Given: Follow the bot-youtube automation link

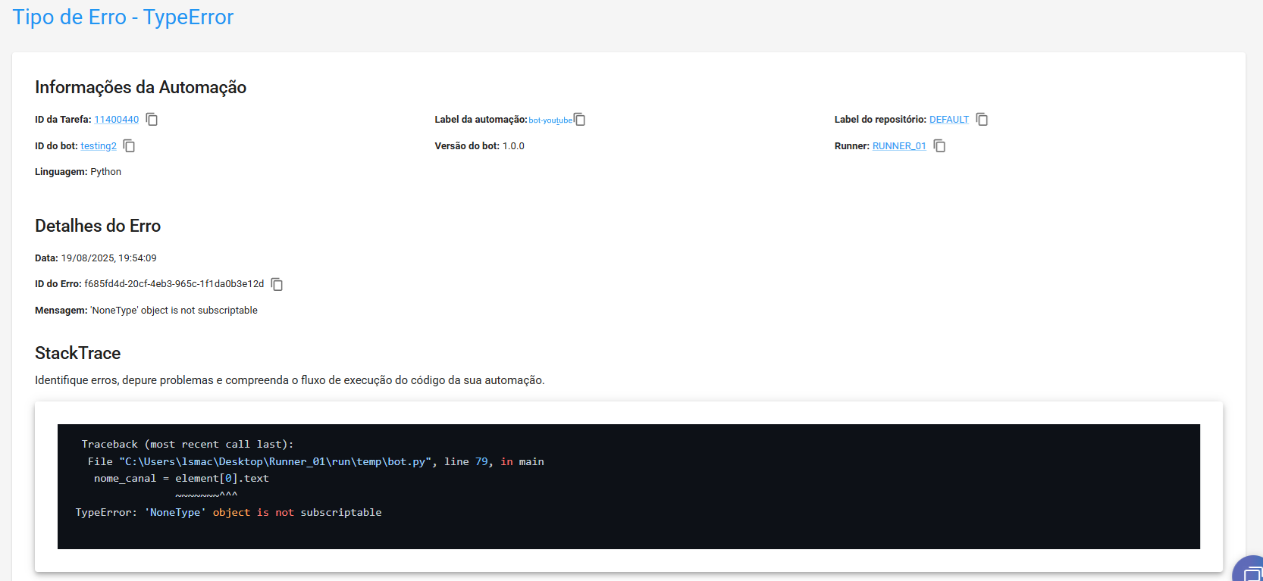Looking at the screenshot, I should point(550,120).
